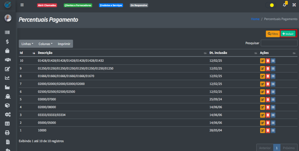299x151 pixels.
Task: Sort by Dt. inclusão column
Action: (x=255, y=53)
